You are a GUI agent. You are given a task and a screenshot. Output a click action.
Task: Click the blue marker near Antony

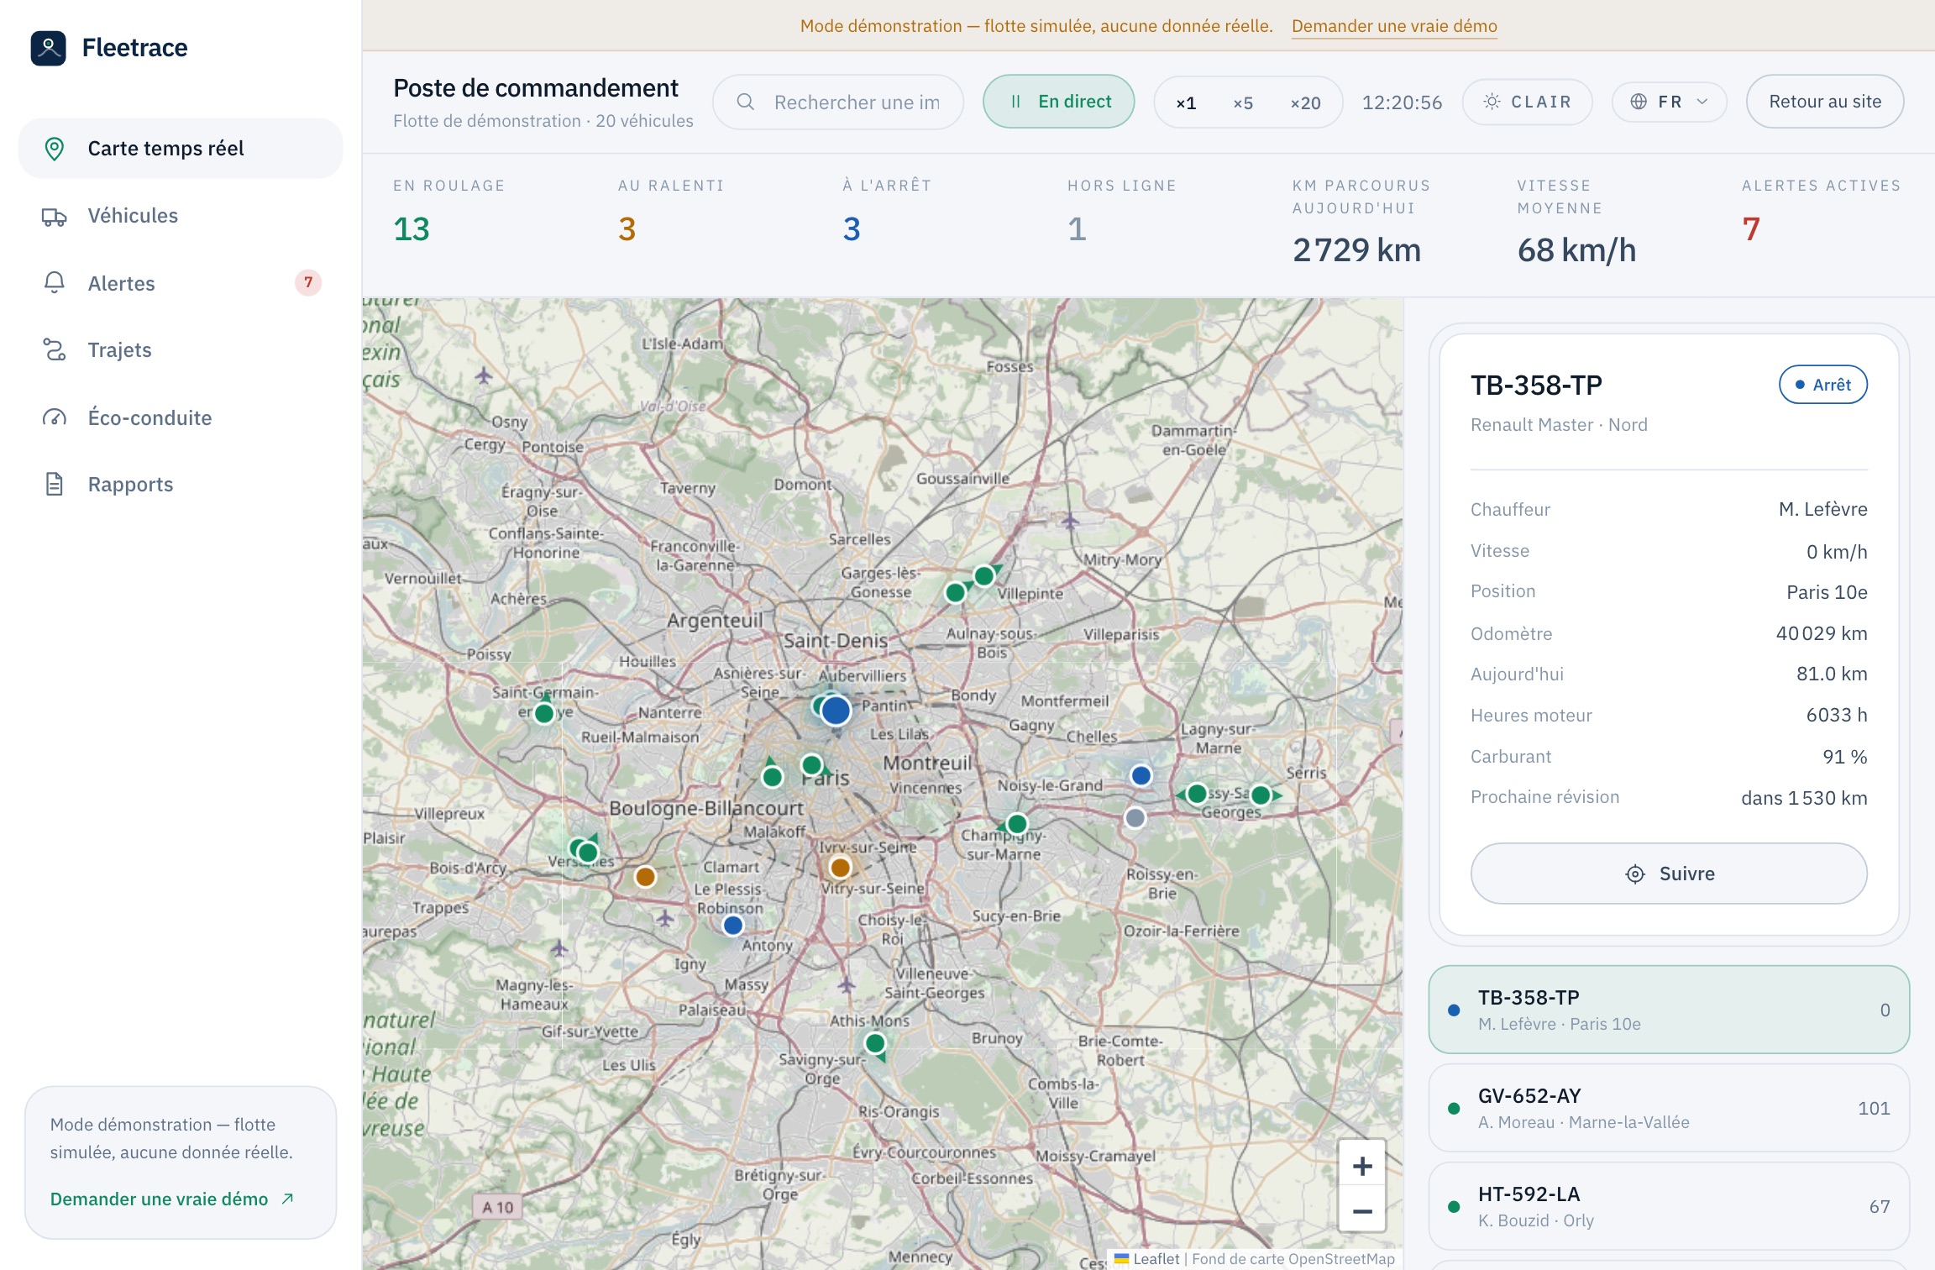(x=733, y=925)
